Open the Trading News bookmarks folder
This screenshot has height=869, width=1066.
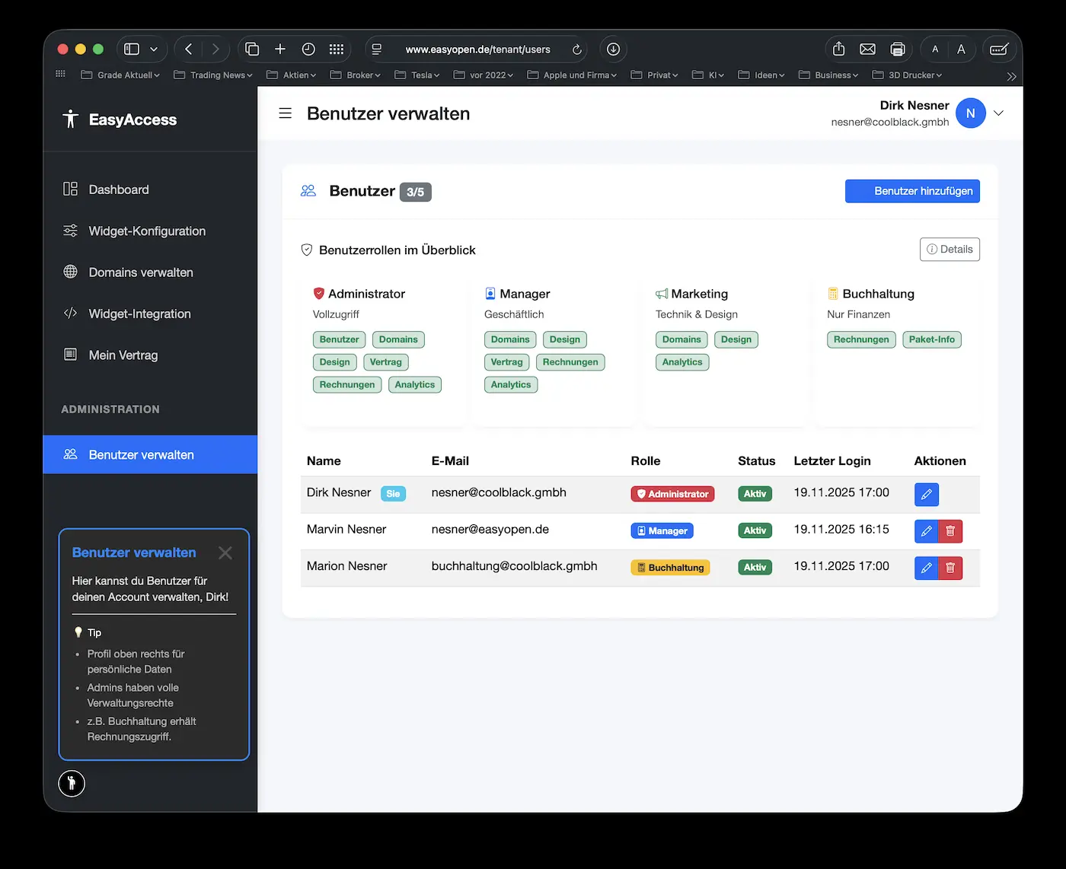[213, 75]
